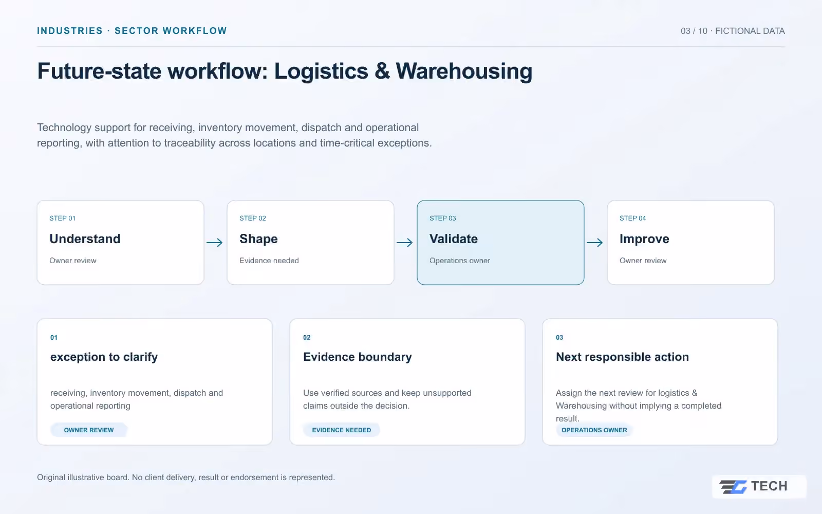The height and width of the screenshot is (514, 822).
Task: Click the 'Assign the next review' description text
Action: click(639, 406)
